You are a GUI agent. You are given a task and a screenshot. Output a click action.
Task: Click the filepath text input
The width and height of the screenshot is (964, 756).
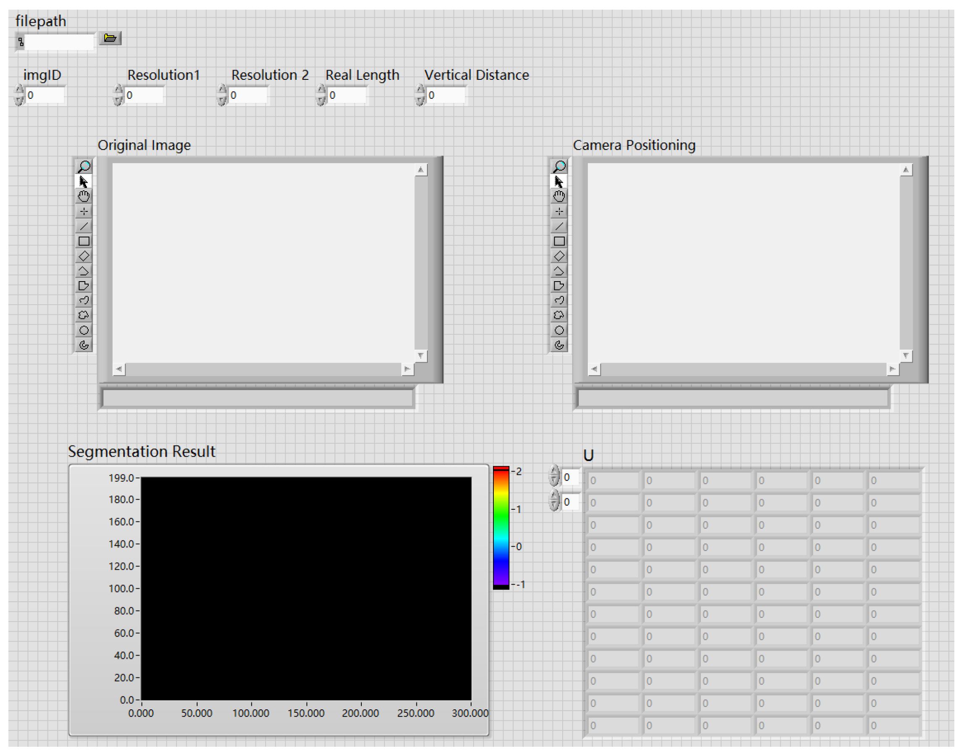pyautogui.click(x=59, y=42)
